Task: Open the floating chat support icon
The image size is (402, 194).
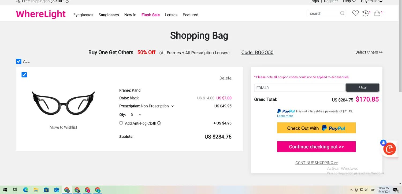Action: pyautogui.click(x=389, y=148)
